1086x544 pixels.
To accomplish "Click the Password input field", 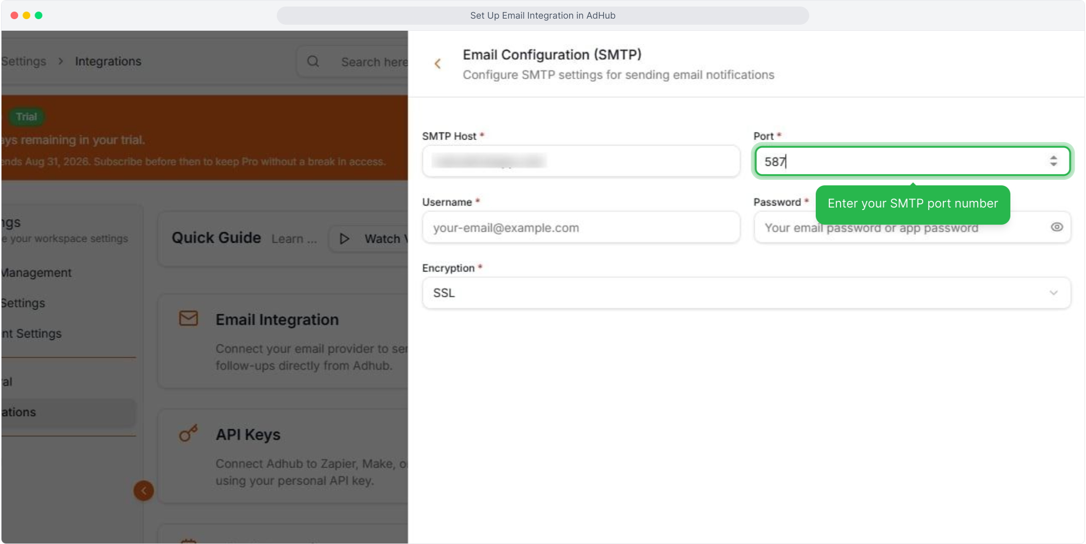I will click(x=912, y=227).
